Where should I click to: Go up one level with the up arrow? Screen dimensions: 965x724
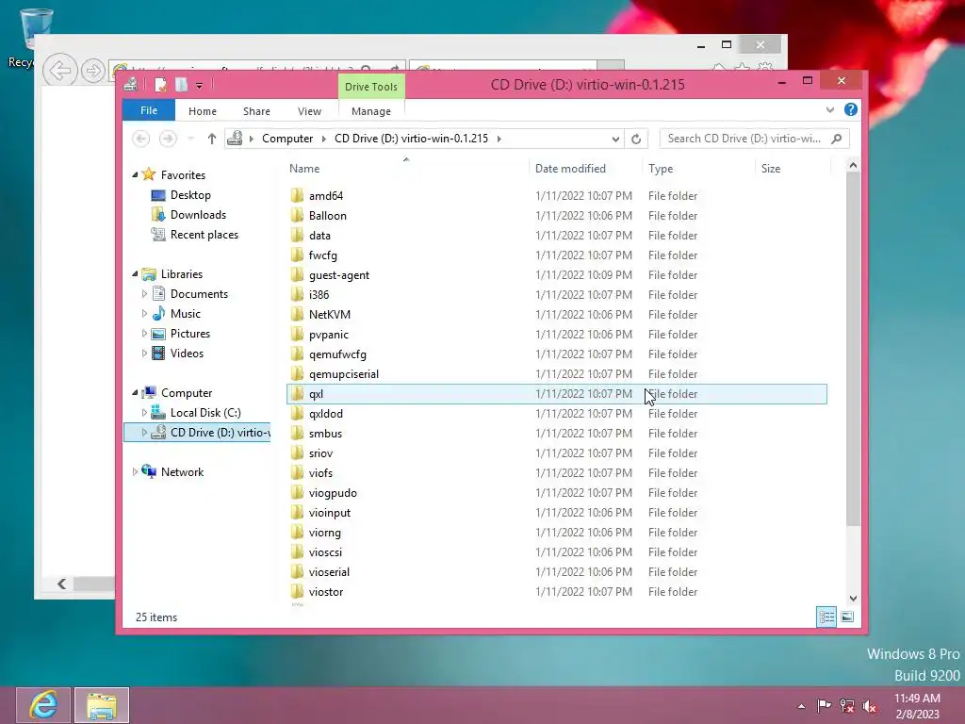point(212,139)
